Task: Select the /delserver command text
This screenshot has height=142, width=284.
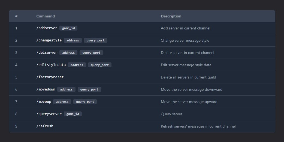Action: coord(47,53)
